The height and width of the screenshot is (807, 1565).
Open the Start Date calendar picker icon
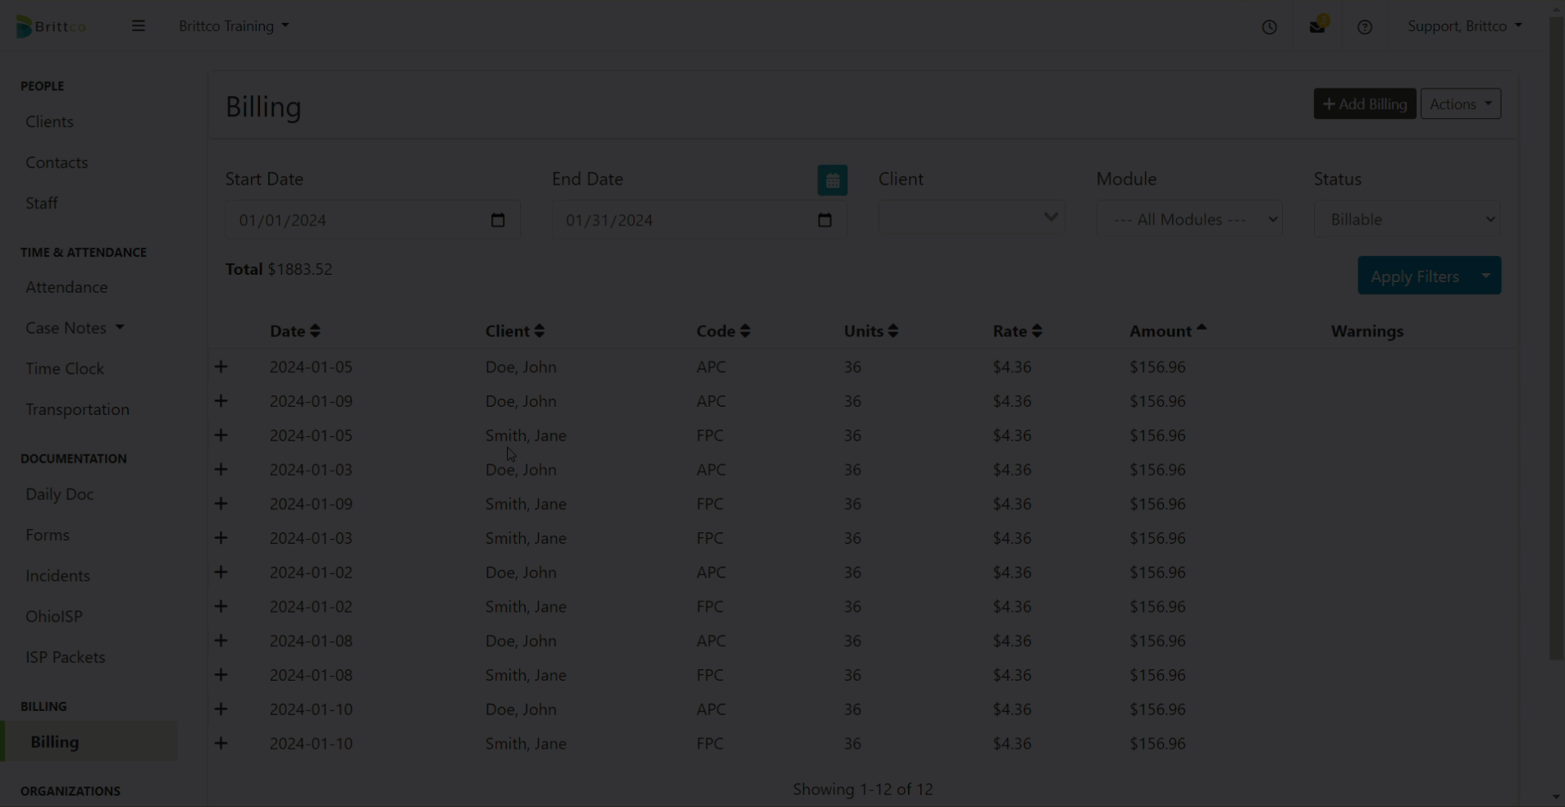click(x=498, y=220)
